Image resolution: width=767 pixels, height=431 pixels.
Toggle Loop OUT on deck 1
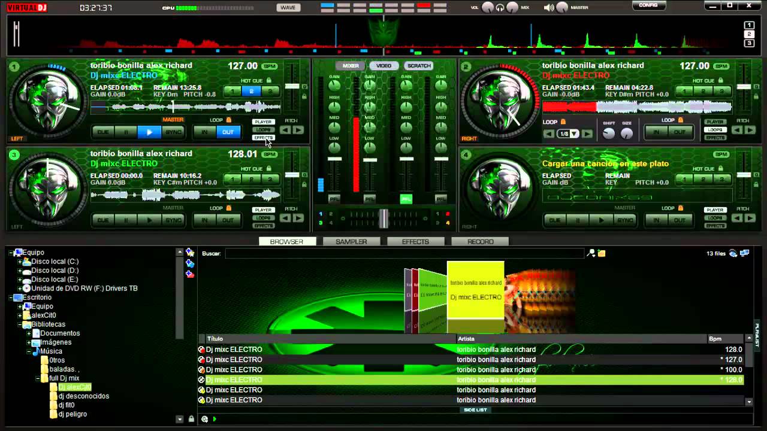coord(228,132)
